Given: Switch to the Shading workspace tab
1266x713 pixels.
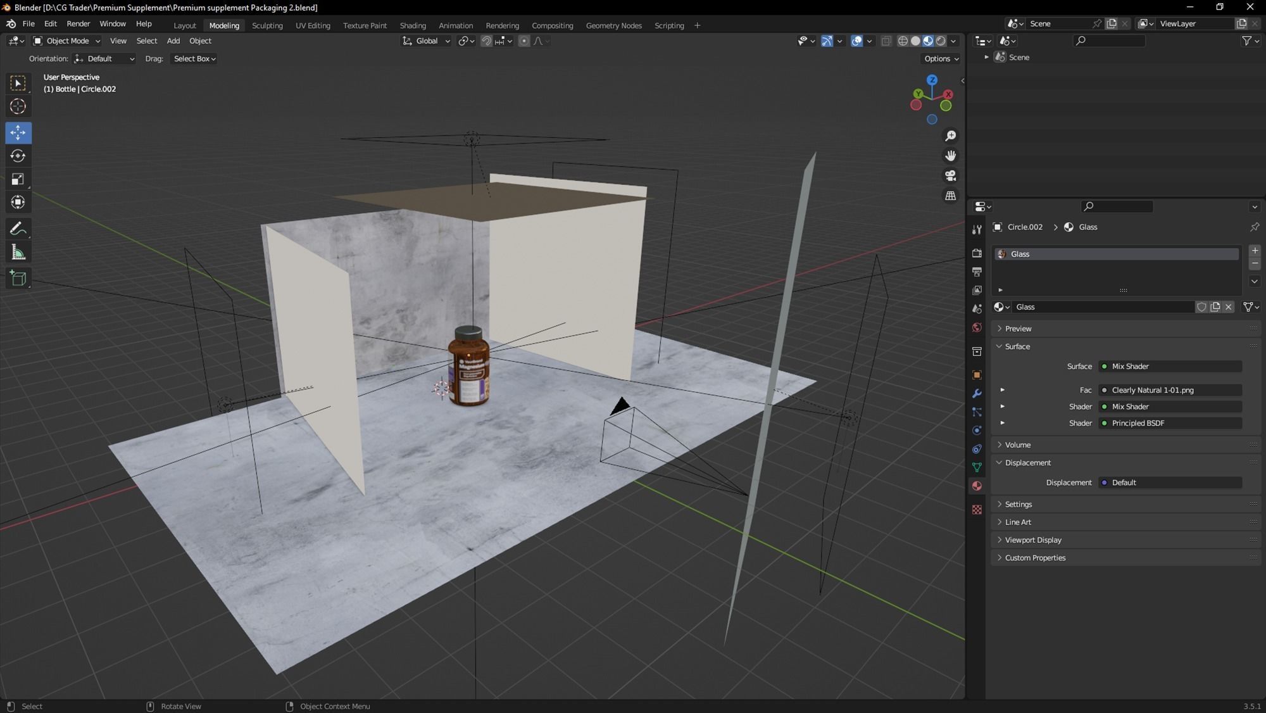Looking at the screenshot, I should click(412, 25).
